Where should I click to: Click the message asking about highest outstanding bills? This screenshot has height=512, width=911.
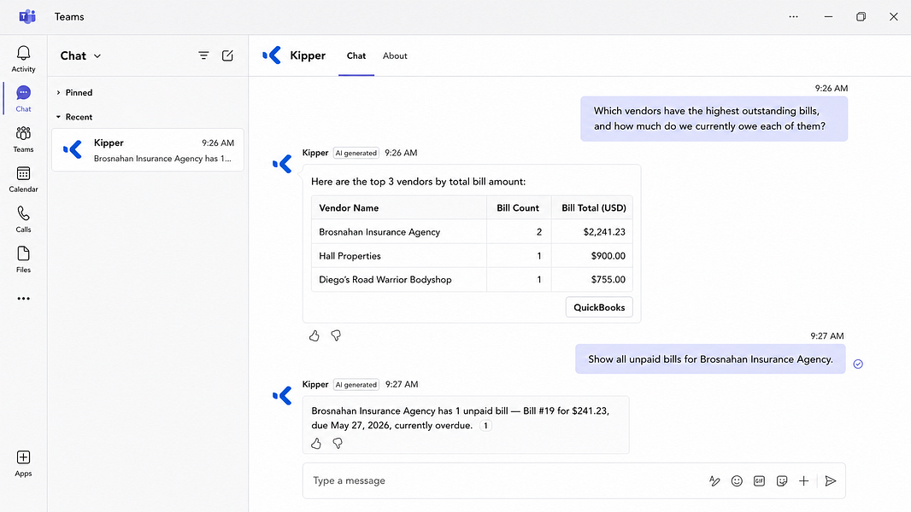[x=714, y=119]
